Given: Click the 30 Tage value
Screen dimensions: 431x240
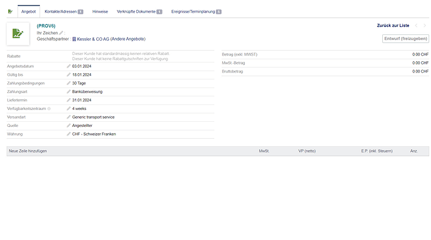Looking at the screenshot, I should coord(79,83).
